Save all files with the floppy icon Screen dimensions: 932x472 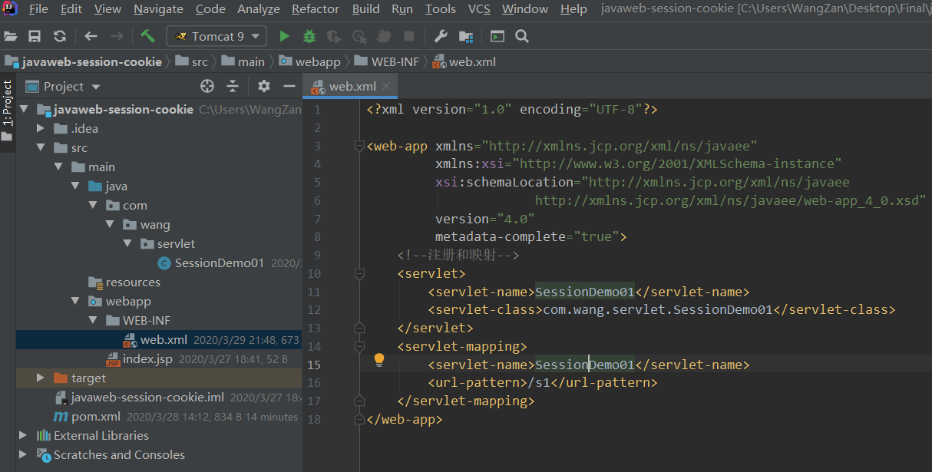click(x=35, y=36)
